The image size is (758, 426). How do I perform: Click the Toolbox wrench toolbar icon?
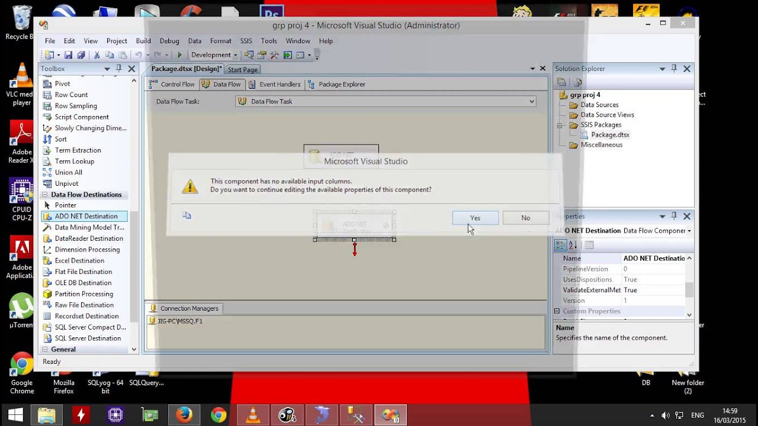[274, 55]
